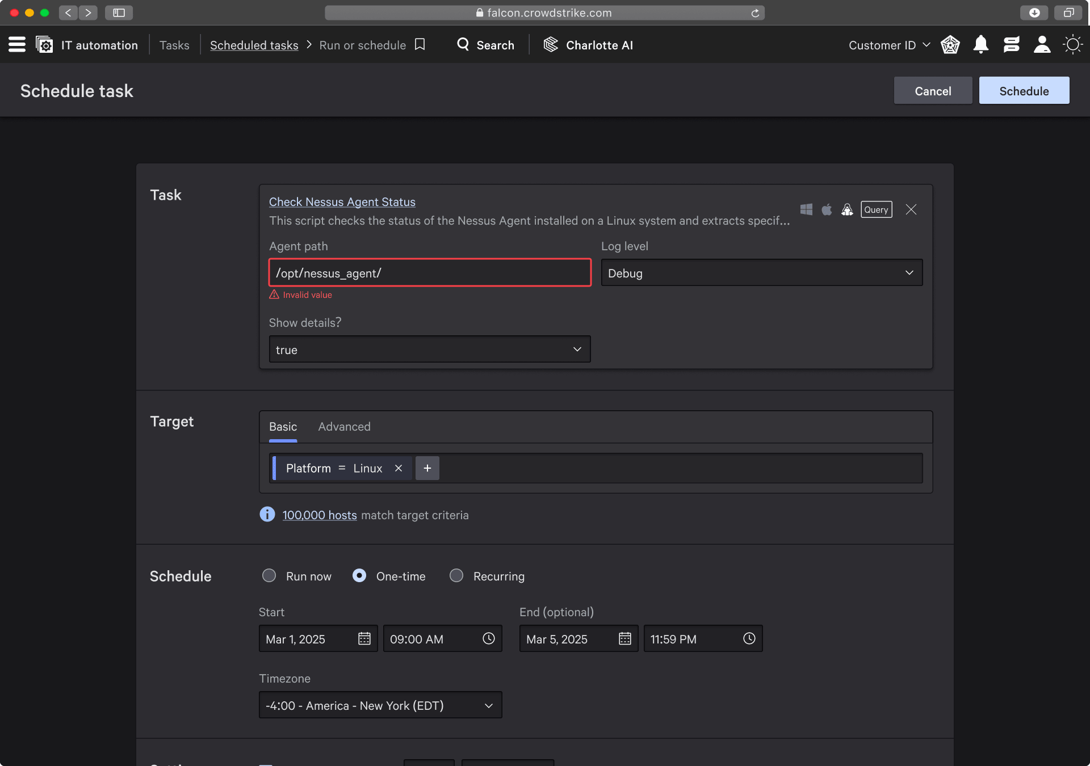Click the CrowdStrike falcon badge icon
The height and width of the screenshot is (766, 1090).
click(x=950, y=45)
